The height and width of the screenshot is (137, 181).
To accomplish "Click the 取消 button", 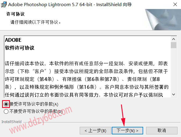I will (162, 131).
